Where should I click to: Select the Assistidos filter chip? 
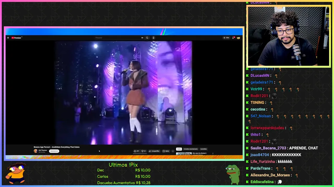pos(204,149)
